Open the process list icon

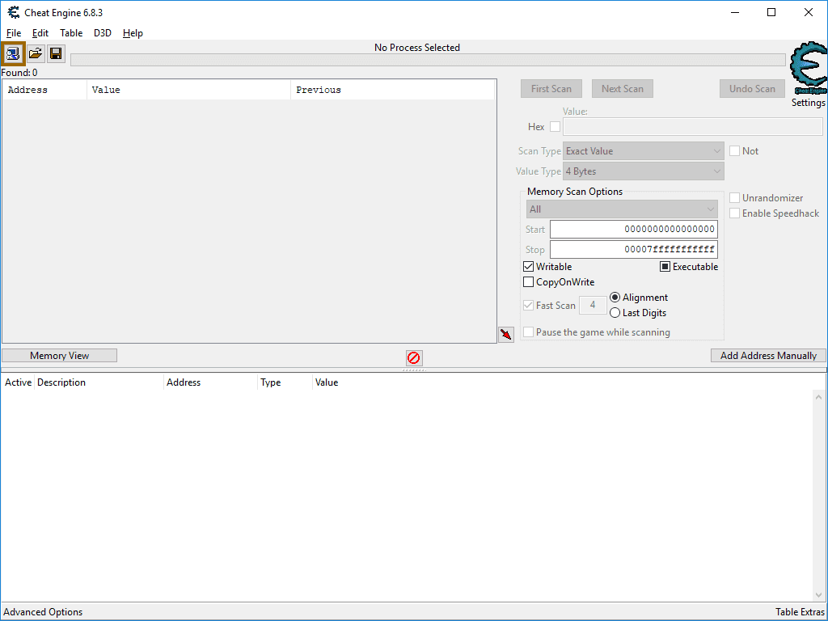[13, 53]
